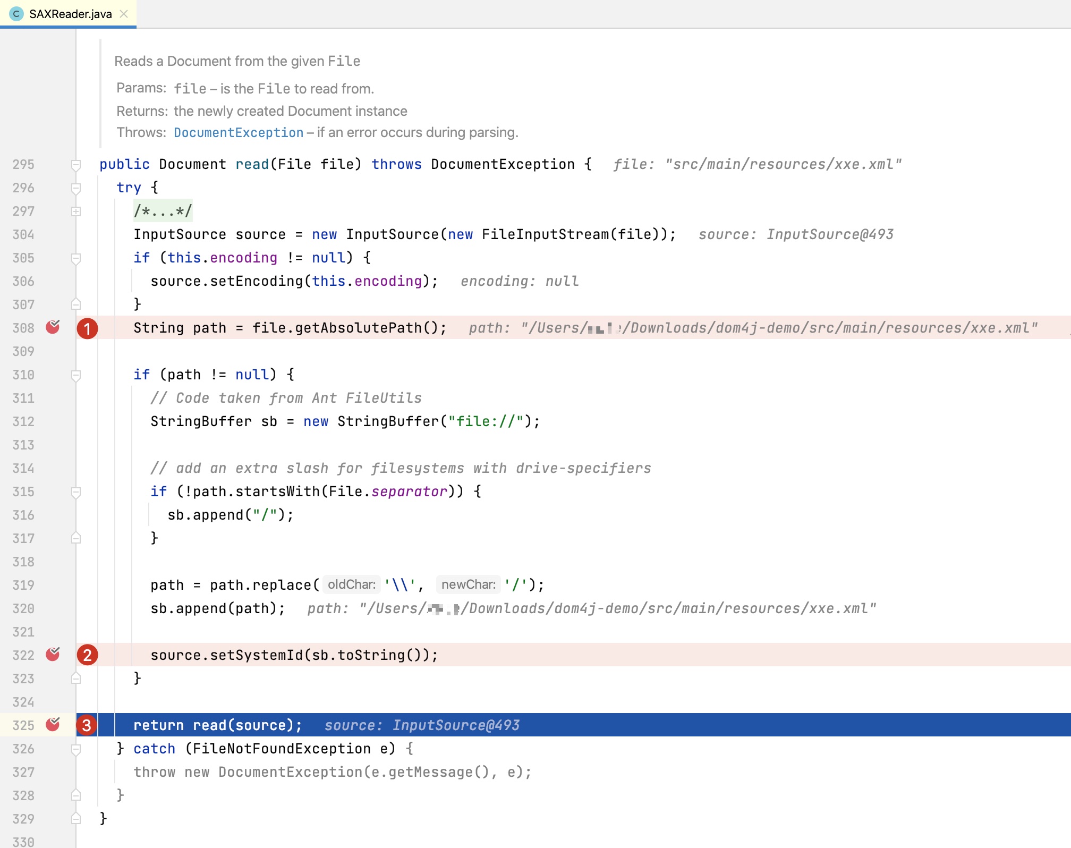This screenshot has width=1071, height=848.
Task: Click the 'Reads a Document from the given File' doc text
Action: click(237, 61)
